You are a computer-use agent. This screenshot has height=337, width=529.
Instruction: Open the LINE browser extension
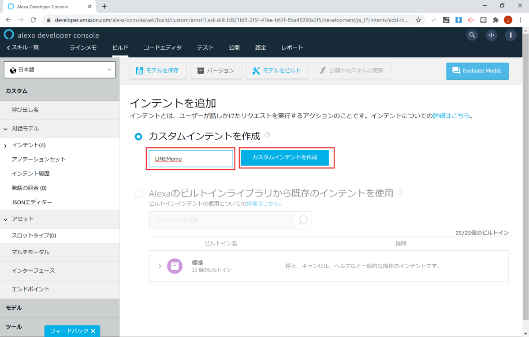(x=483, y=20)
